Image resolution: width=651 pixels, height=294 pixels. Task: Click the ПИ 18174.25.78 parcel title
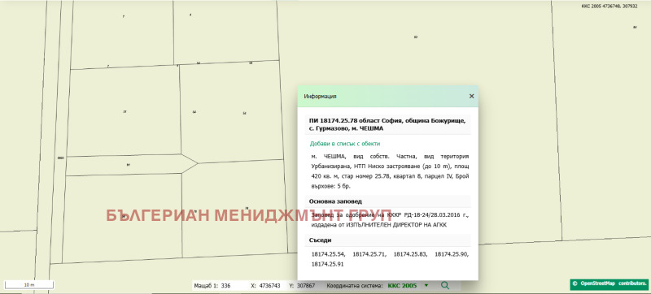(x=387, y=124)
